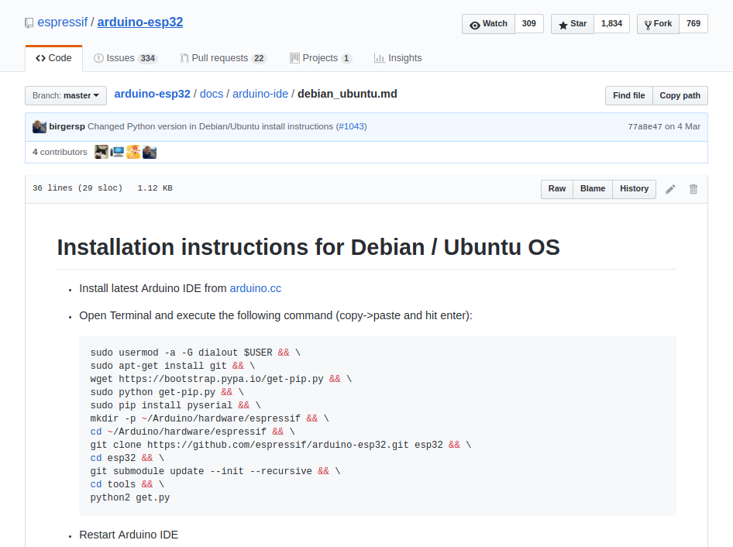View the 769 forks count
This screenshot has width=733, height=547.
click(x=693, y=24)
